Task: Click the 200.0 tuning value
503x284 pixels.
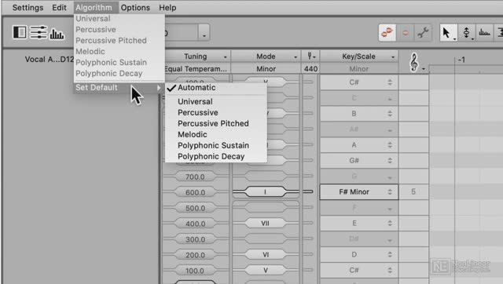Action: 195,255
